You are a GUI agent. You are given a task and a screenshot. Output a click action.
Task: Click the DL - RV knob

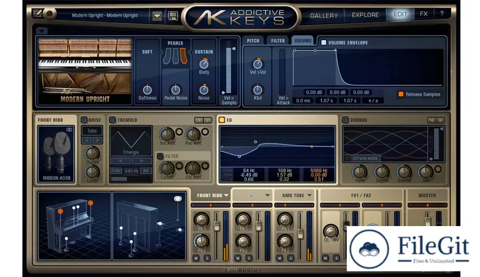click(331, 231)
